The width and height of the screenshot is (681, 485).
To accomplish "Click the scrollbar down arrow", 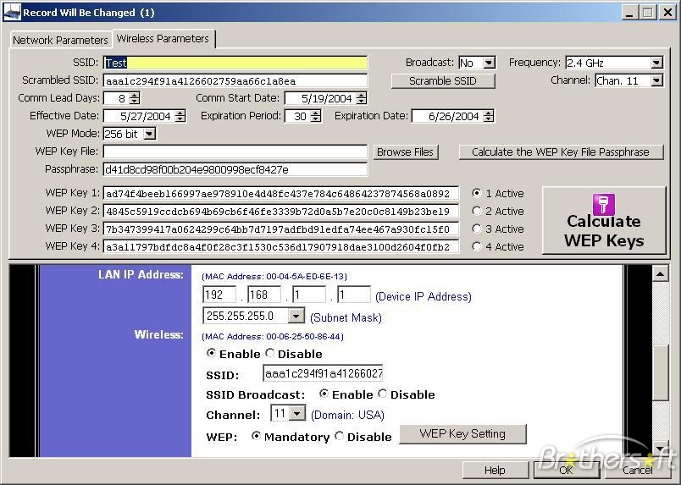I will (x=660, y=449).
